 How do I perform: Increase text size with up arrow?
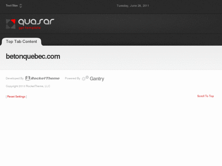coord(21,5)
